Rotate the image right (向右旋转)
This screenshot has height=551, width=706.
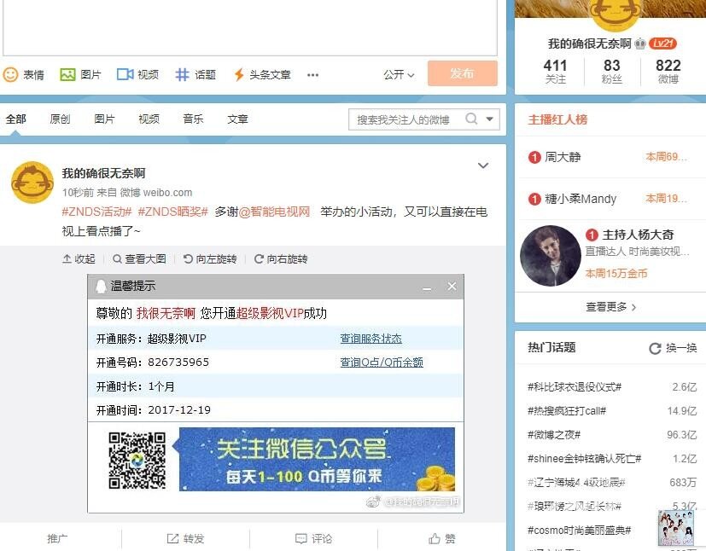click(281, 259)
